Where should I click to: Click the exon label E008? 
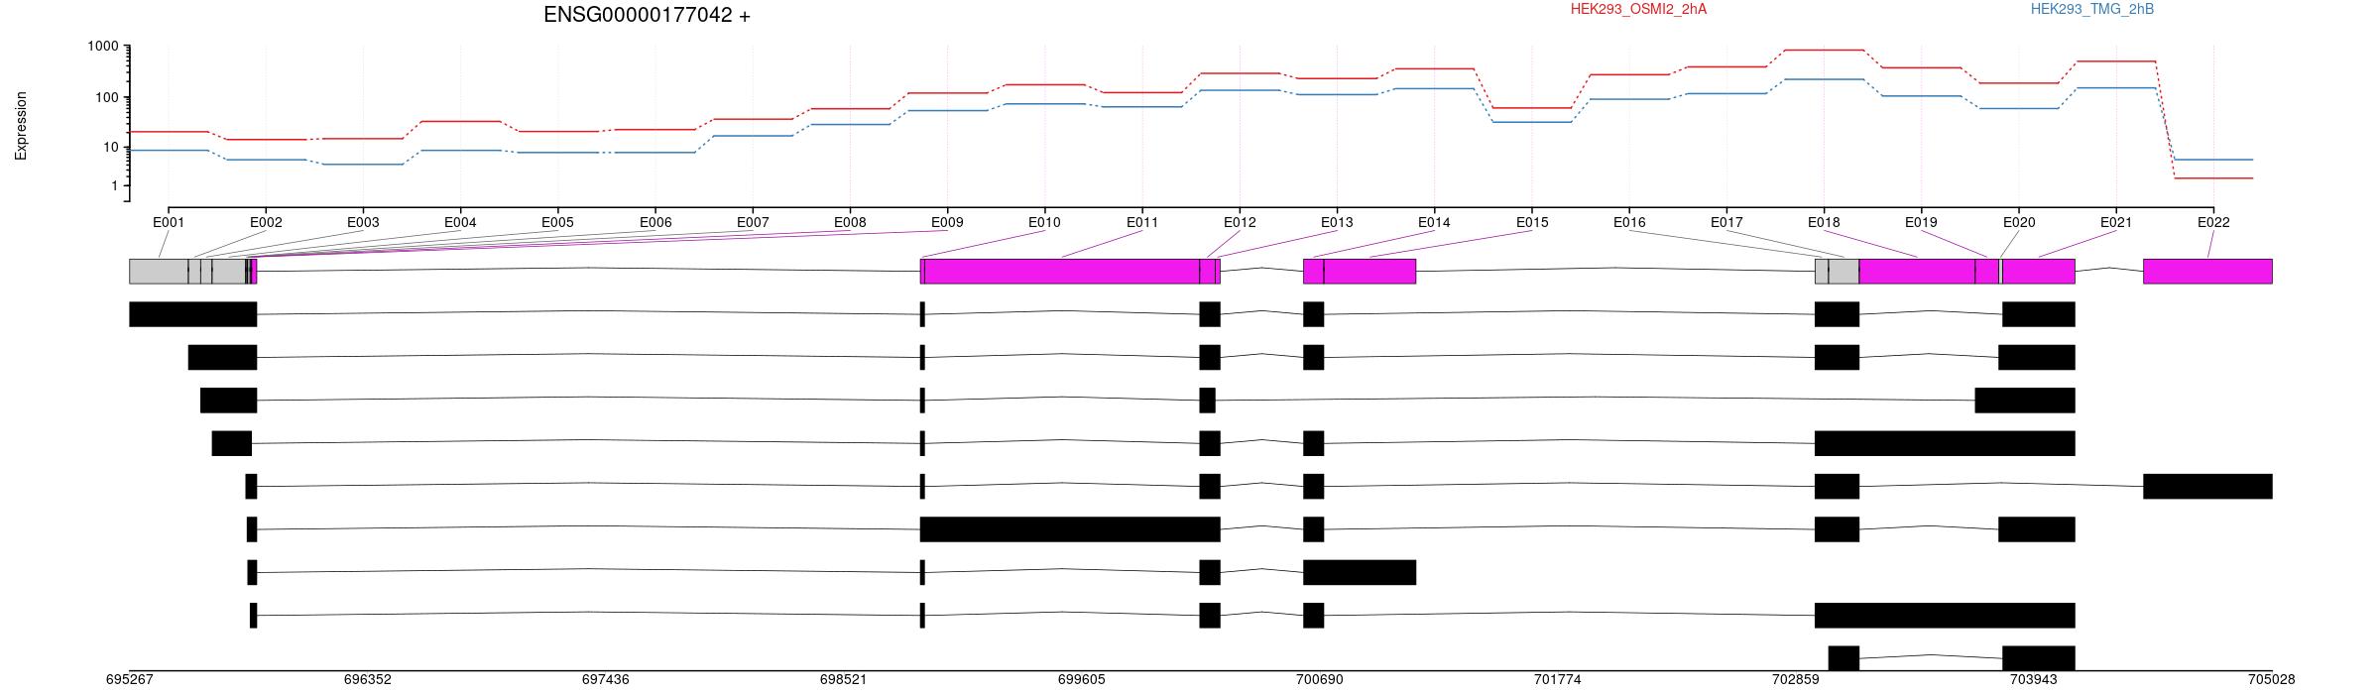(850, 223)
